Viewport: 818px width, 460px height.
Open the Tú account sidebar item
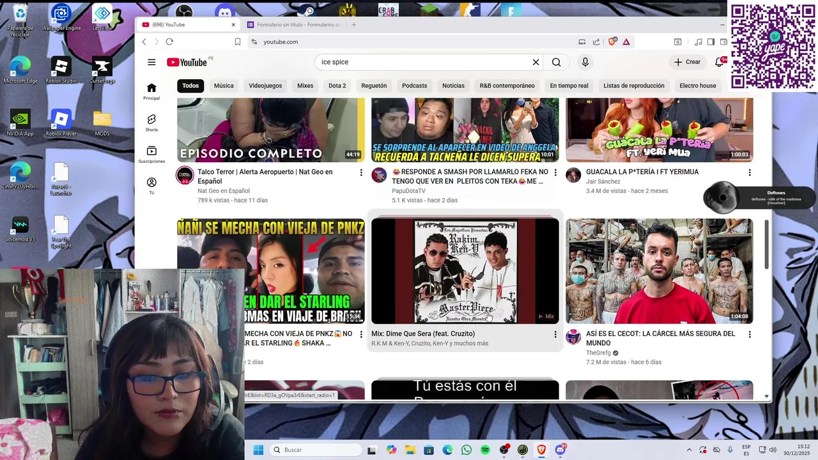point(151,185)
